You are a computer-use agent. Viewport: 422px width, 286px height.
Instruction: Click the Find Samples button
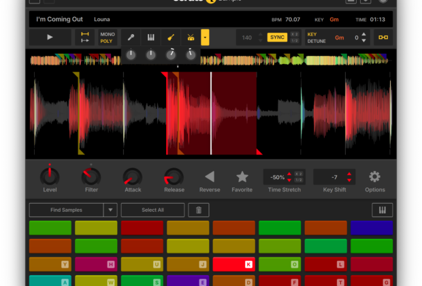point(66,210)
